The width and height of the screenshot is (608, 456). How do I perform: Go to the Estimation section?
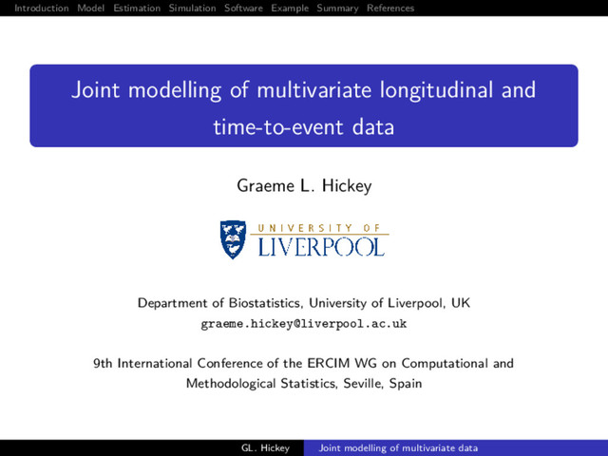point(137,8)
